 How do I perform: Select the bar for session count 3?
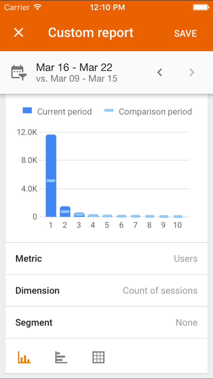(x=79, y=215)
